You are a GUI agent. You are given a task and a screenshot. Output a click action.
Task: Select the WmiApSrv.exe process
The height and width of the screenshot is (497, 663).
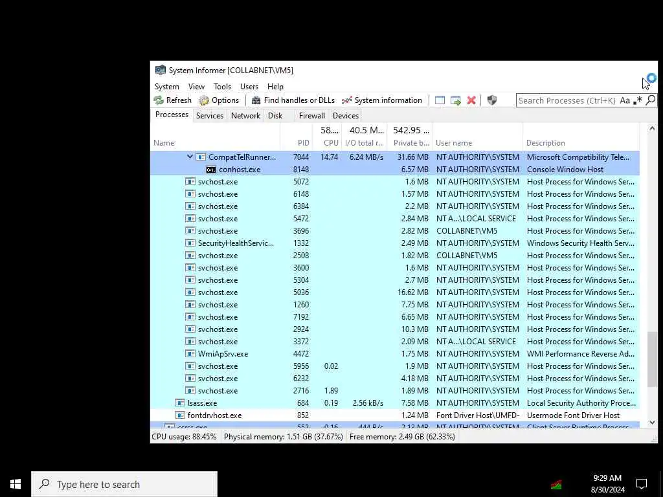[395, 354]
